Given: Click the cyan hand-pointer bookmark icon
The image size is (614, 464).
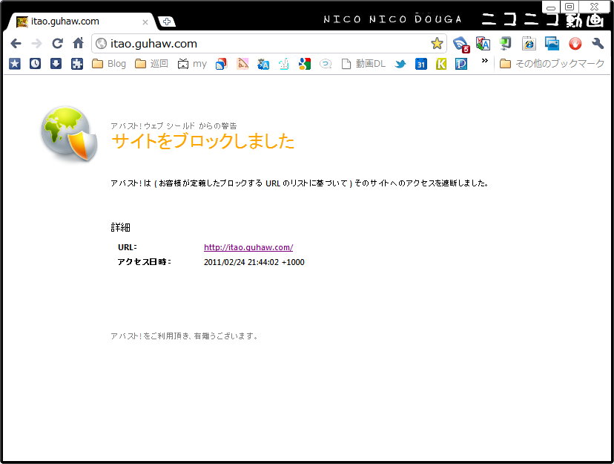Looking at the screenshot, I should click(284, 64).
